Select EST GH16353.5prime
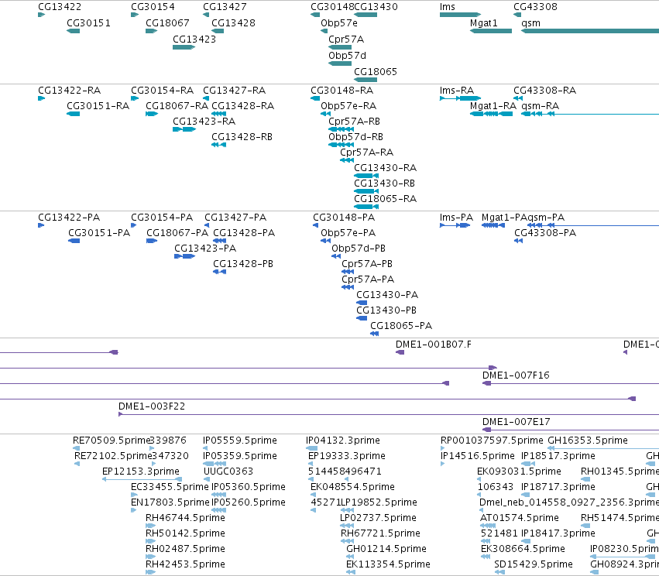This screenshot has height=576, width=659. (588, 441)
